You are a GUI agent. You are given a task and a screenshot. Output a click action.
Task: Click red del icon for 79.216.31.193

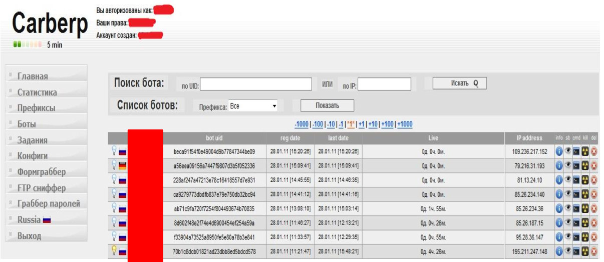[594, 165]
